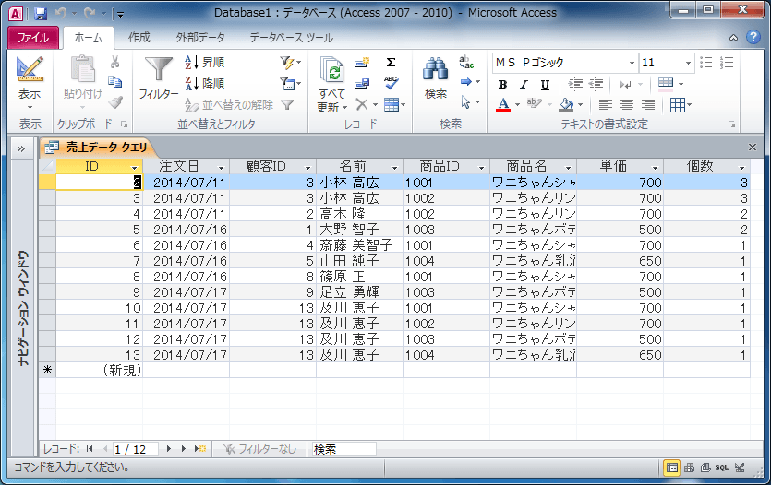Click the select cursor icon

tap(465, 102)
